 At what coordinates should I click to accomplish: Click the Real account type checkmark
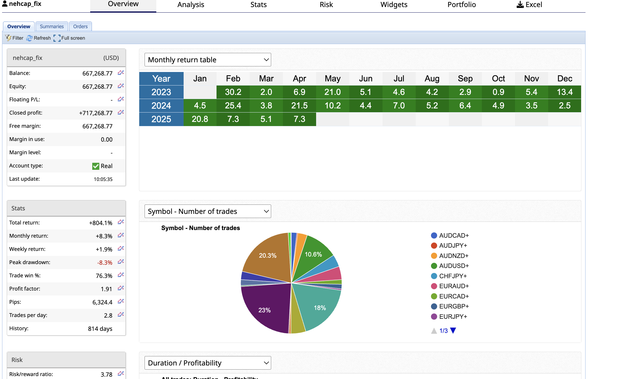96,166
